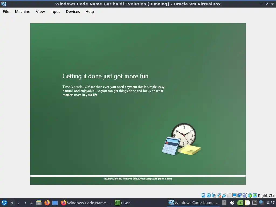Click the USB devices indicator icon
The width and height of the screenshot is (276, 207).
coord(224,195)
